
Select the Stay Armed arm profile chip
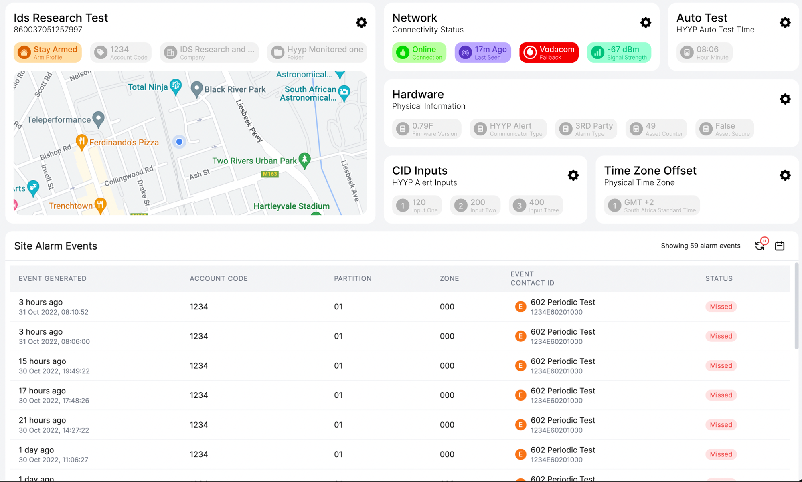[x=48, y=52]
